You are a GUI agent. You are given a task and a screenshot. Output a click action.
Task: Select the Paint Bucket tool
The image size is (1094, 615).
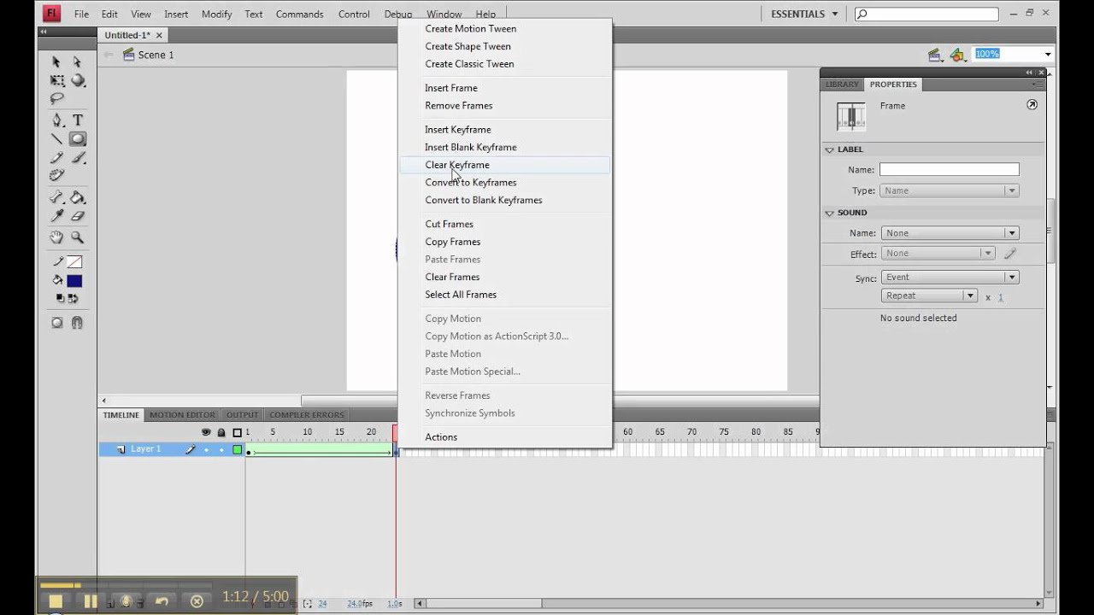[x=78, y=197]
